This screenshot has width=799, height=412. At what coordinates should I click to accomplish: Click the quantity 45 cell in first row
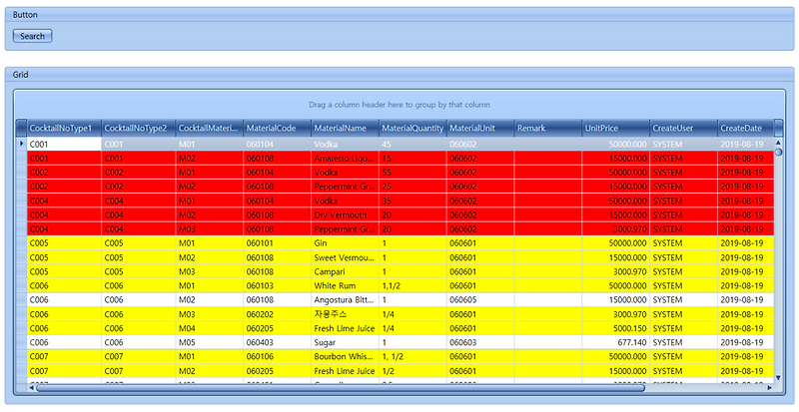pos(412,144)
